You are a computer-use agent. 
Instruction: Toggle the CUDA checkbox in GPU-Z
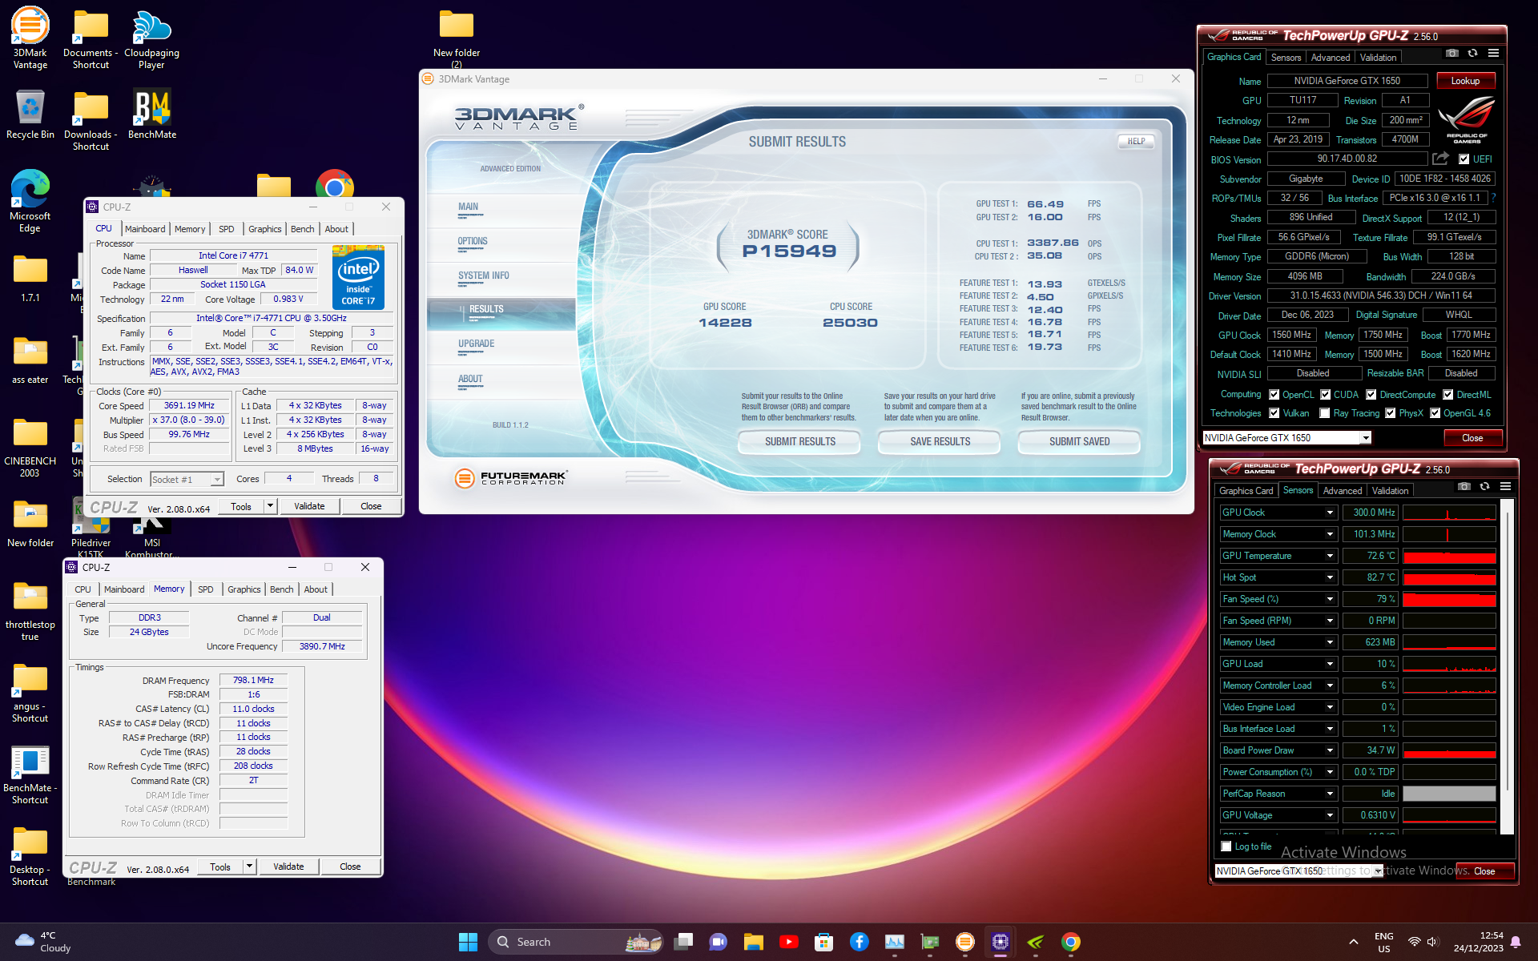pyautogui.click(x=1325, y=395)
